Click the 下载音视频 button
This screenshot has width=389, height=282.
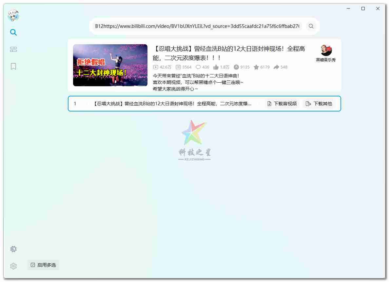282,104
